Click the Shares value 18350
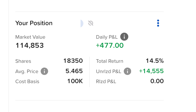Viewport: 196px width, 112px height. click(x=73, y=61)
